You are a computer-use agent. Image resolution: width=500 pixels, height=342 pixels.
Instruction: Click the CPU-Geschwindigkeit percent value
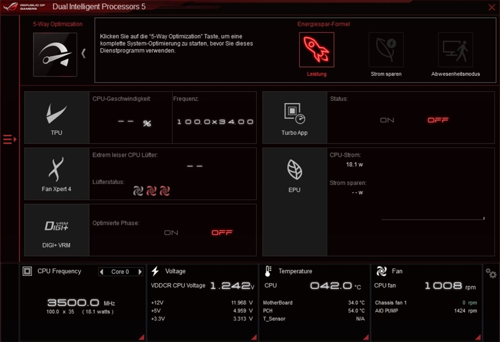coord(134,122)
